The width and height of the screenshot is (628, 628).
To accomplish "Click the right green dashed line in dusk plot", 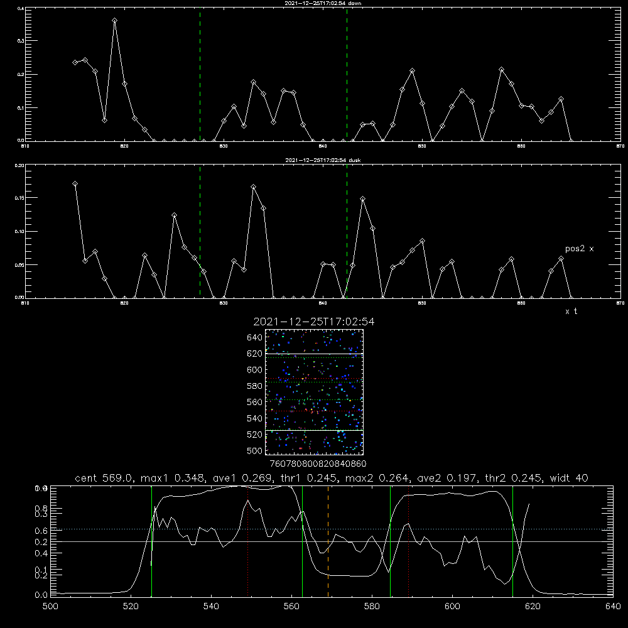I will pyautogui.click(x=347, y=231).
